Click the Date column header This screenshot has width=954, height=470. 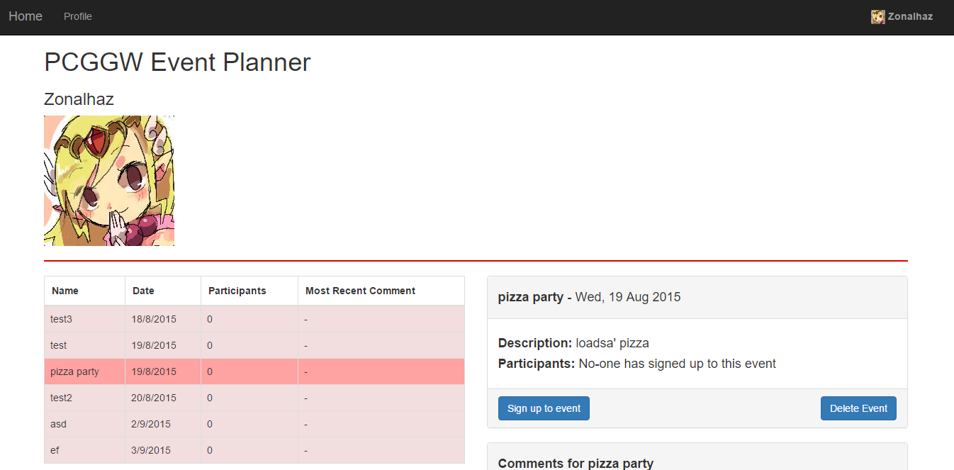coord(143,291)
